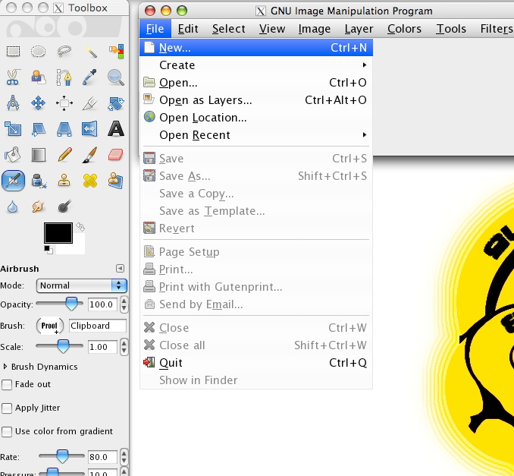Select the Pencil tool
The image size is (514, 476).
(x=64, y=155)
